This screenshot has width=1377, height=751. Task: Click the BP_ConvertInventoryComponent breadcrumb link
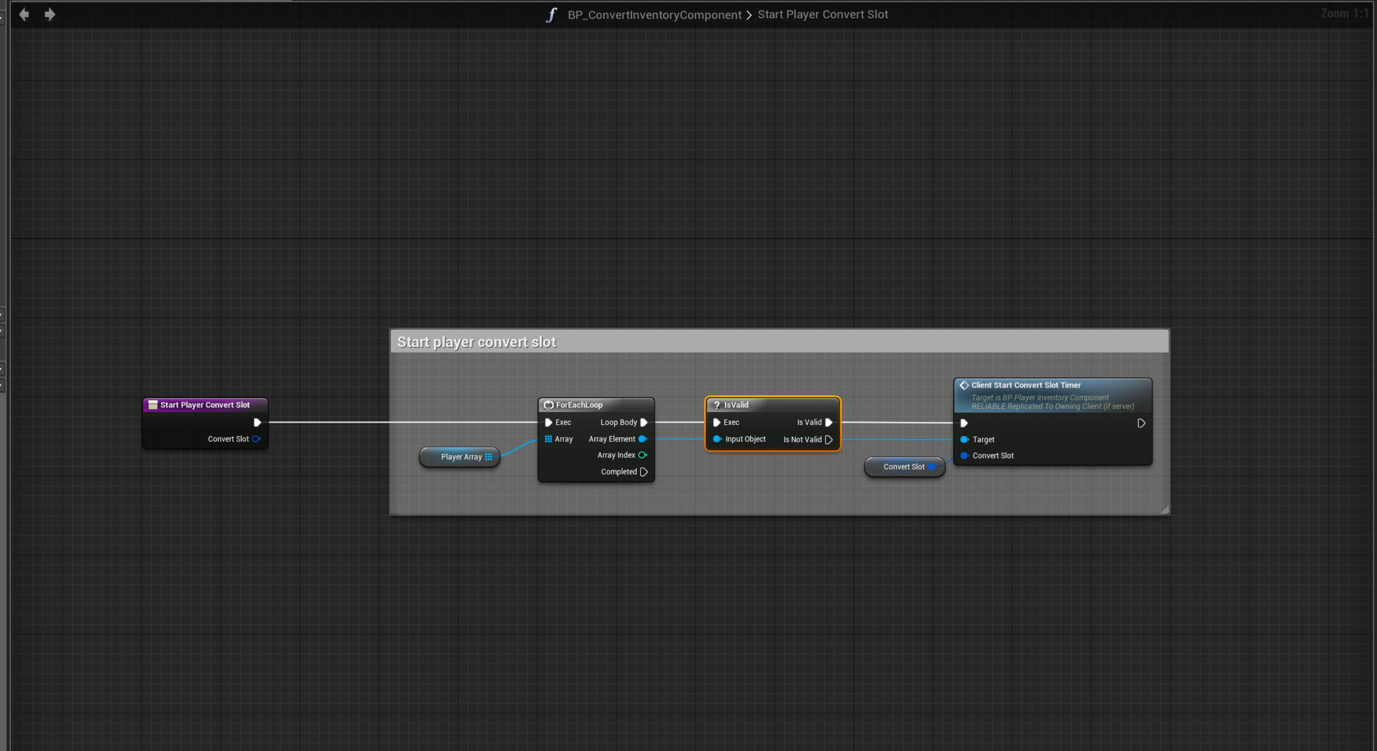pos(654,15)
